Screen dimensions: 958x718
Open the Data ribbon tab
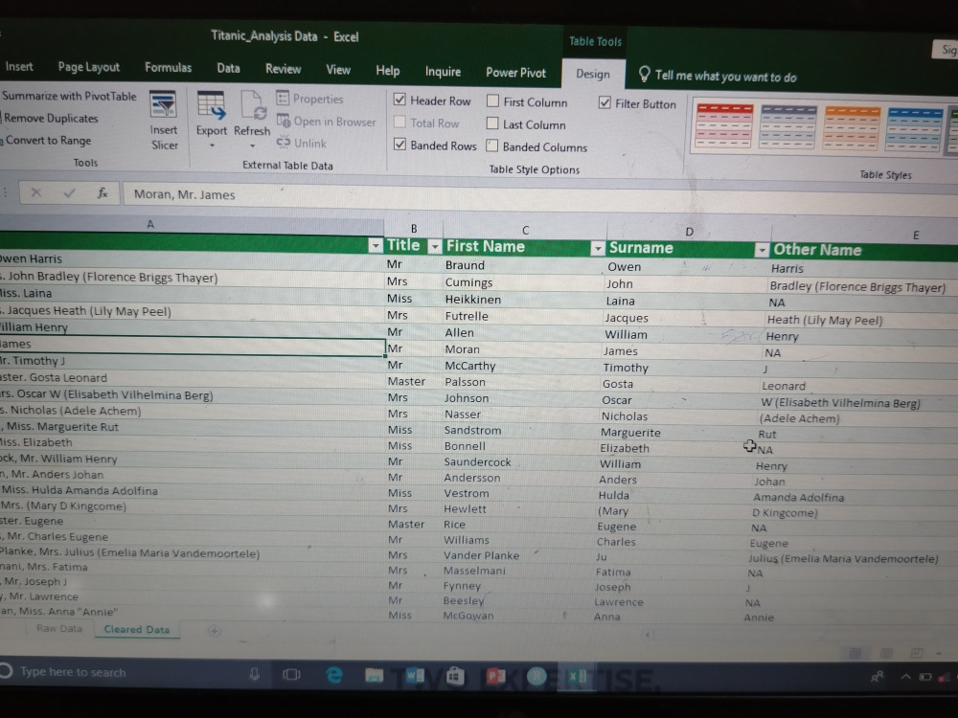click(229, 68)
